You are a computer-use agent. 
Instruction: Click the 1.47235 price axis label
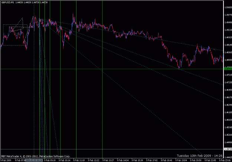click(x=228, y=82)
